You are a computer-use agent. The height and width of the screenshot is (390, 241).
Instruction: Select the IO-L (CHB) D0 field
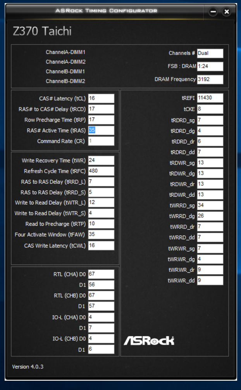101,339
